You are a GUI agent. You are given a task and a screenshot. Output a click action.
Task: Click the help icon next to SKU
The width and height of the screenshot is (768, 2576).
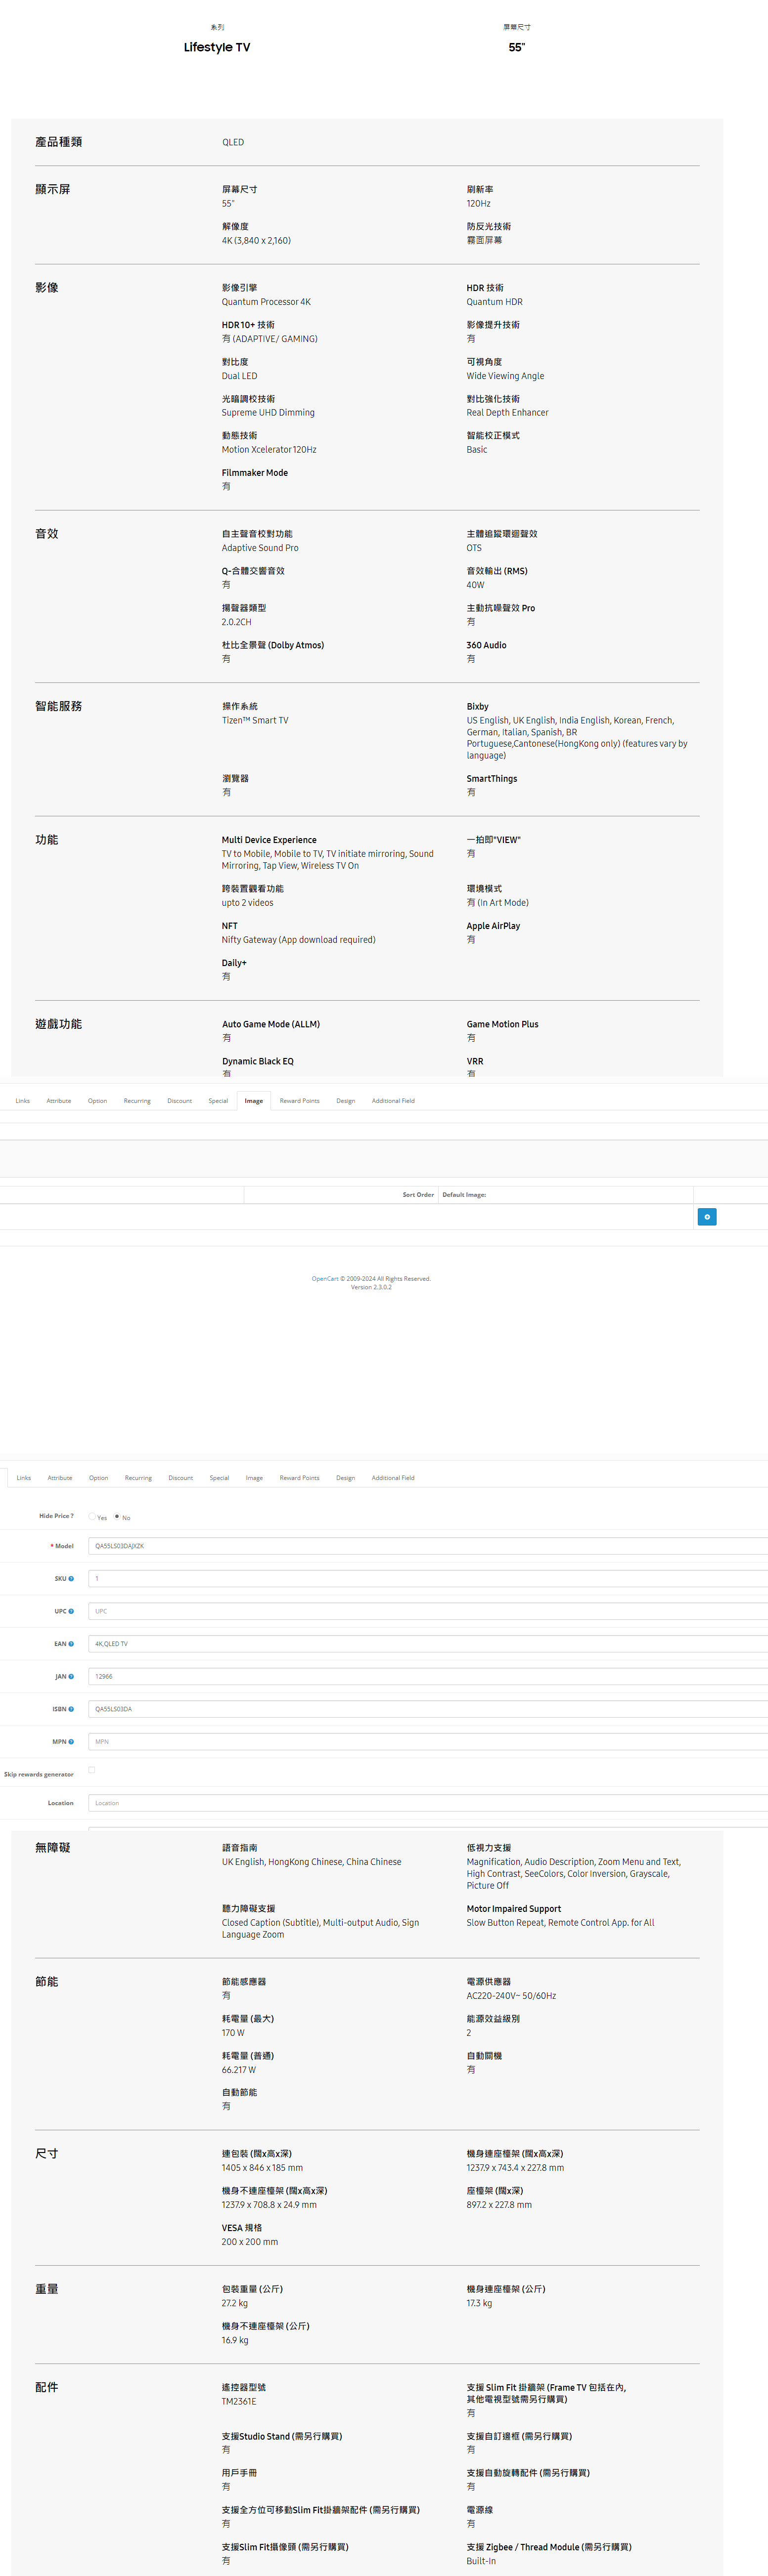[x=71, y=1579]
